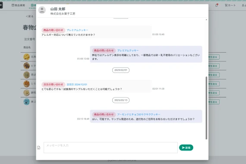This screenshot has width=246, height=164.
Task: Focus the メッセージを入力 input field
Action: 110,148
